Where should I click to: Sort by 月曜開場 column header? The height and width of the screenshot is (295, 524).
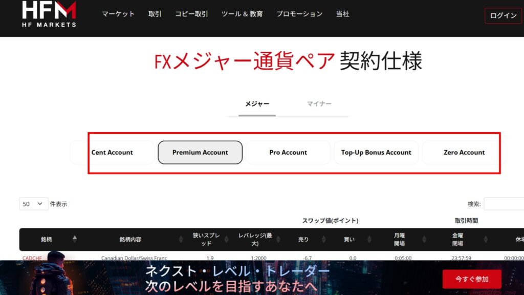pos(399,239)
